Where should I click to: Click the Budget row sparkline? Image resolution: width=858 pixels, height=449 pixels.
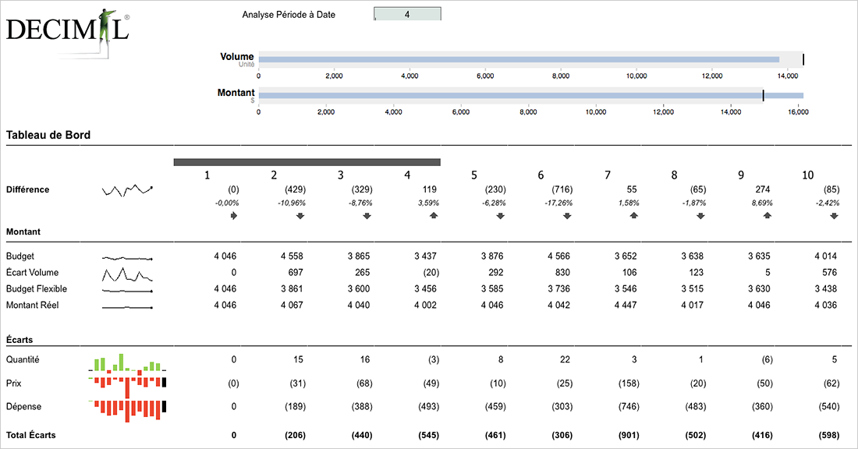[x=127, y=257]
